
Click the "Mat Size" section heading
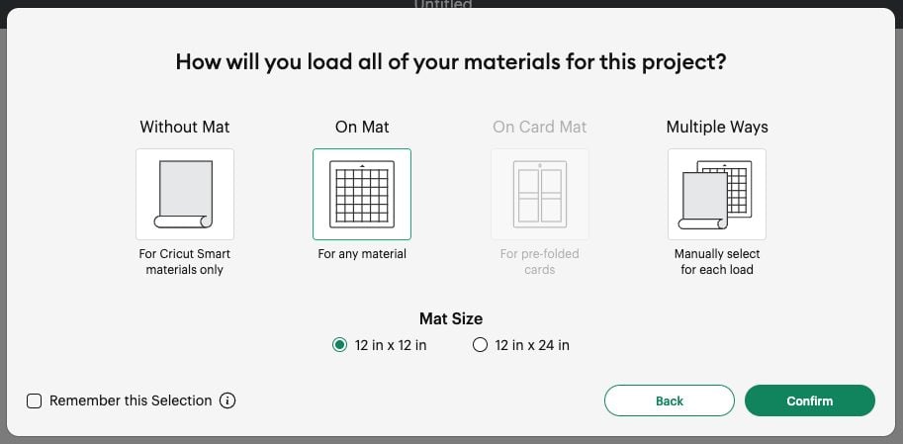coord(451,318)
